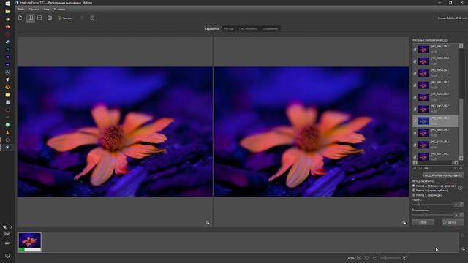Select horizontal split view layout
This screenshot has height=263, width=468.
click(x=39, y=18)
